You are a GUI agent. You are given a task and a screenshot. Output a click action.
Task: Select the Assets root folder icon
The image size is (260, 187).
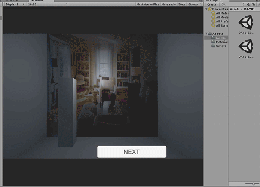click(x=210, y=34)
